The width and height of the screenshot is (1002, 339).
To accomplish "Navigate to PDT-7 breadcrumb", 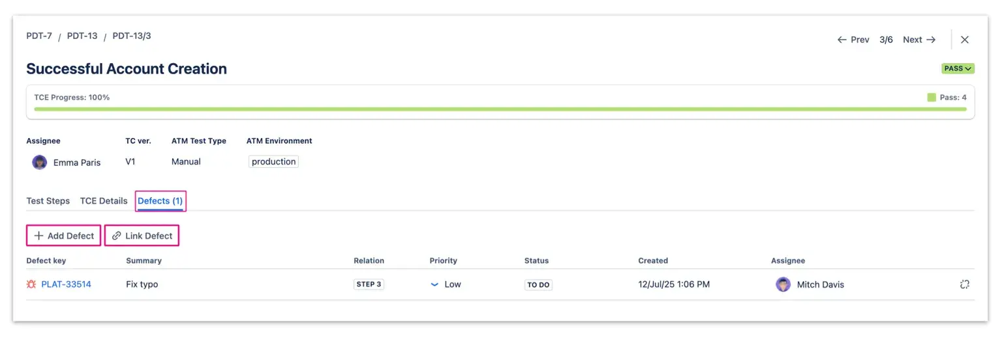I will 39,36.
